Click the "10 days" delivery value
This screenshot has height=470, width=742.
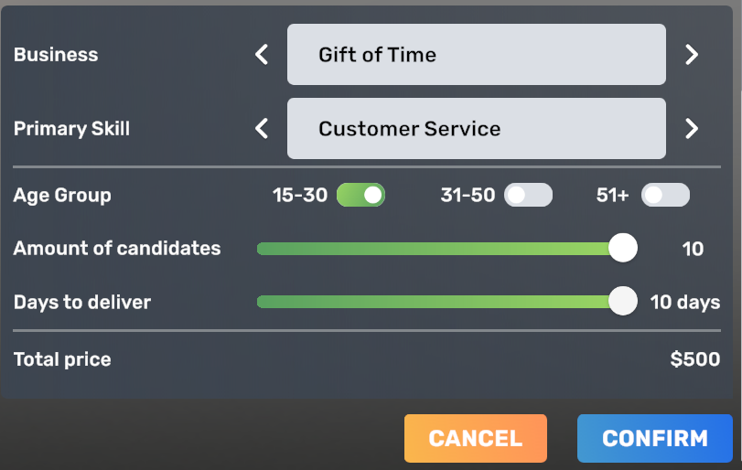tap(684, 302)
